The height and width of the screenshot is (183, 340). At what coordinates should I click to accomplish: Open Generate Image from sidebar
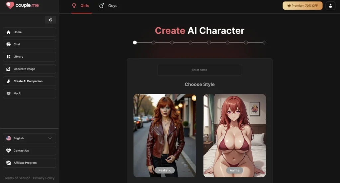[29, 69]
